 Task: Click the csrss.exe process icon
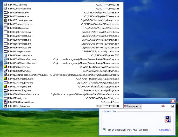(x=5, y=16)
